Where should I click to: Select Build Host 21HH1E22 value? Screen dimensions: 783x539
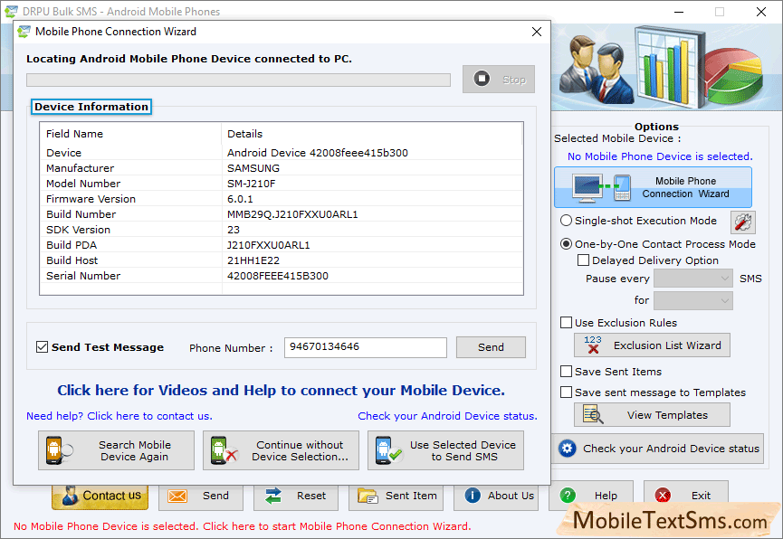pos(253,260)
